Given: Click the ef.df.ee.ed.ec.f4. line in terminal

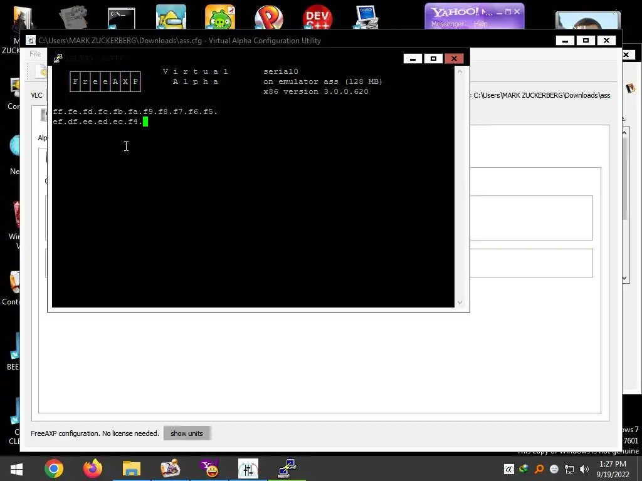Looking at the screenshot, I should coord(97,122).
